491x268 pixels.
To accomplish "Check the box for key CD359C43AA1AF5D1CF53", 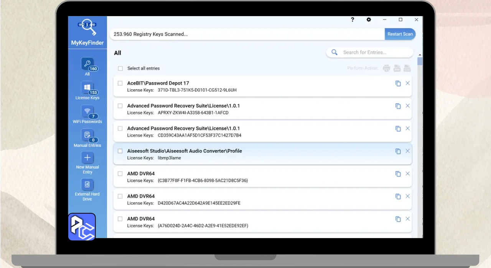I will (x=120, y=128).
